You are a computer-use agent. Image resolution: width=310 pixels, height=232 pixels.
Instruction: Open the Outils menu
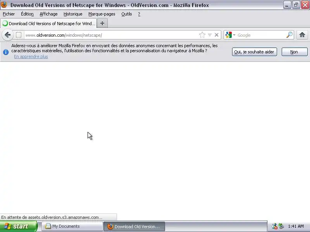127,14
